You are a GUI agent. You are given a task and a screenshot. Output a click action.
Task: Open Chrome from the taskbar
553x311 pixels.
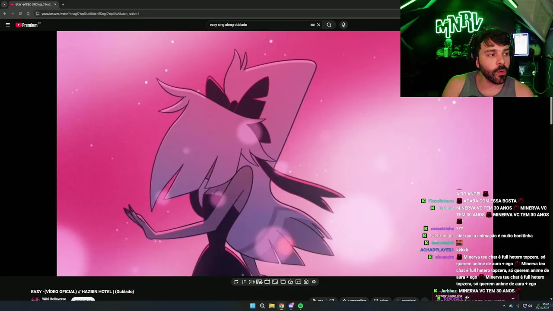[x=281, y=306]
